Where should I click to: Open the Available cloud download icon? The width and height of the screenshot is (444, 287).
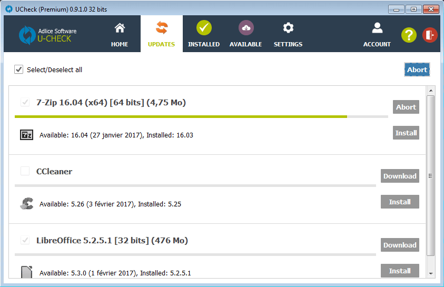[246, 28]
